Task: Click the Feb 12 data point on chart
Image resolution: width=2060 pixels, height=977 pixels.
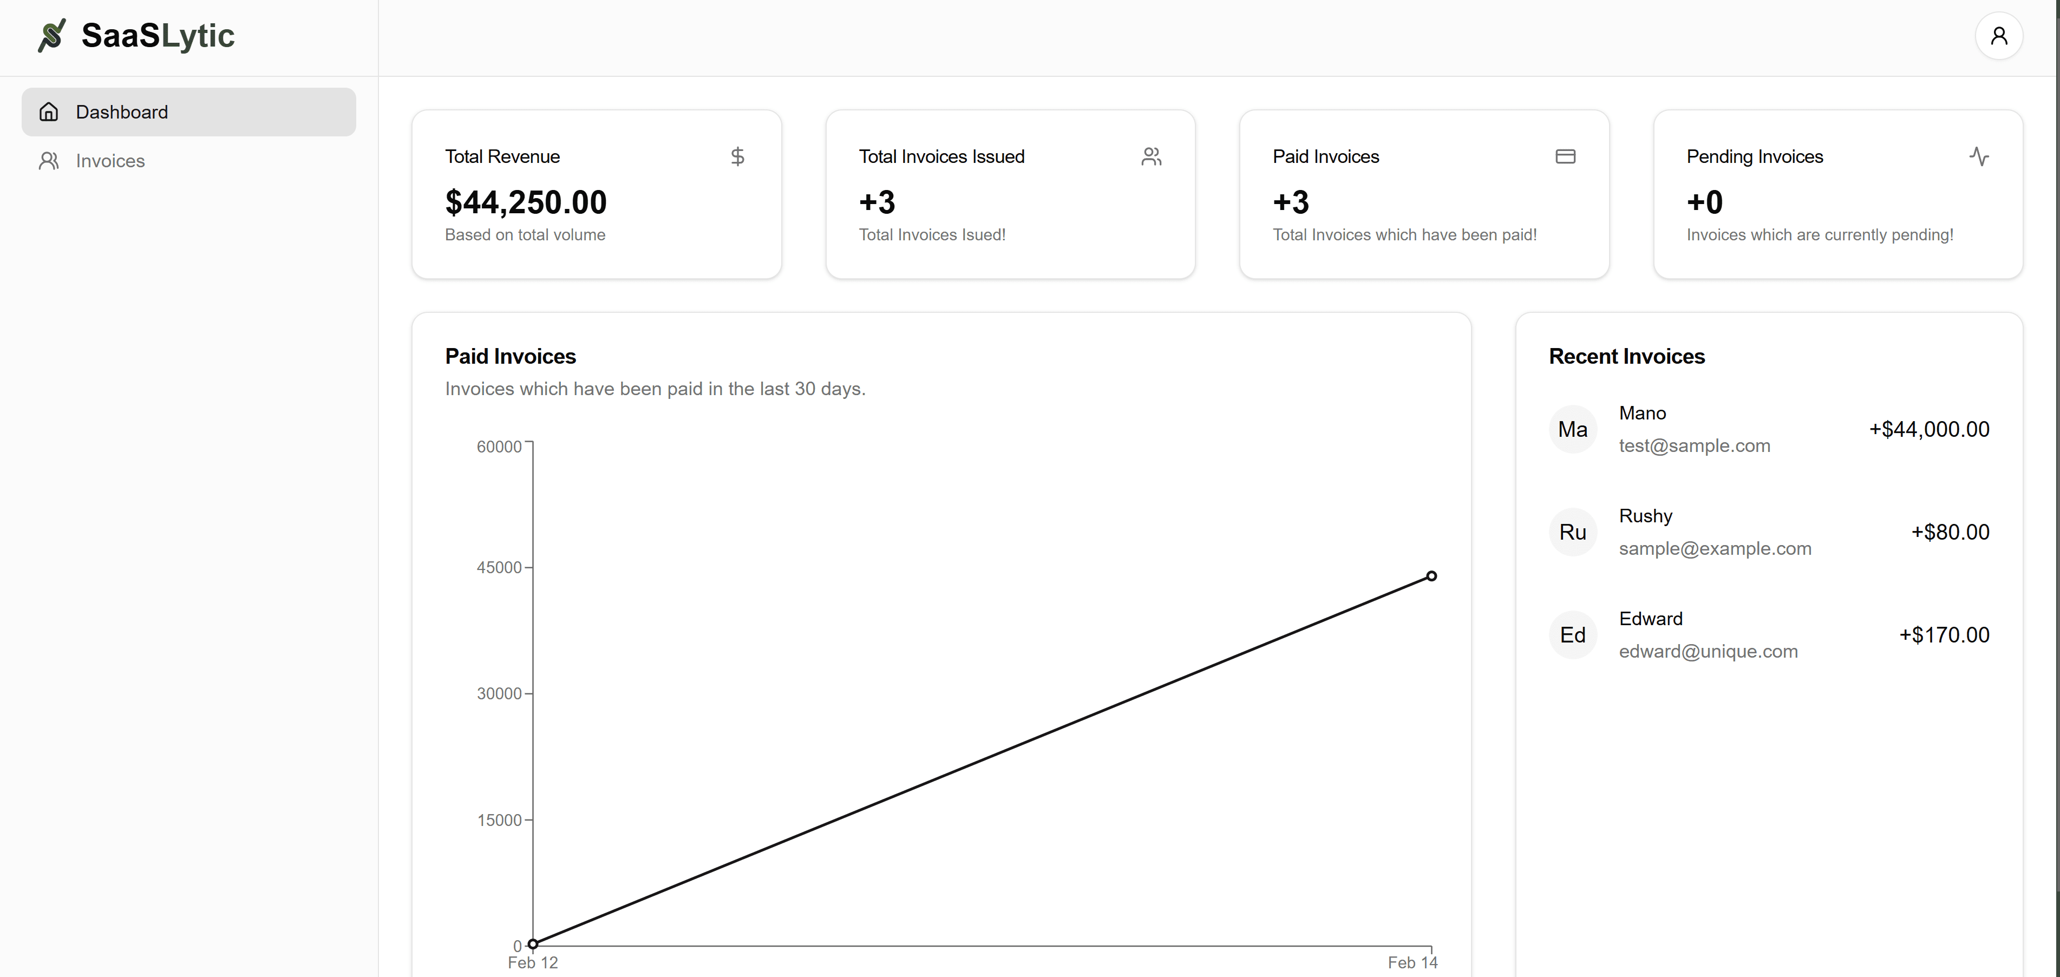Action: (x=533, y=943)
